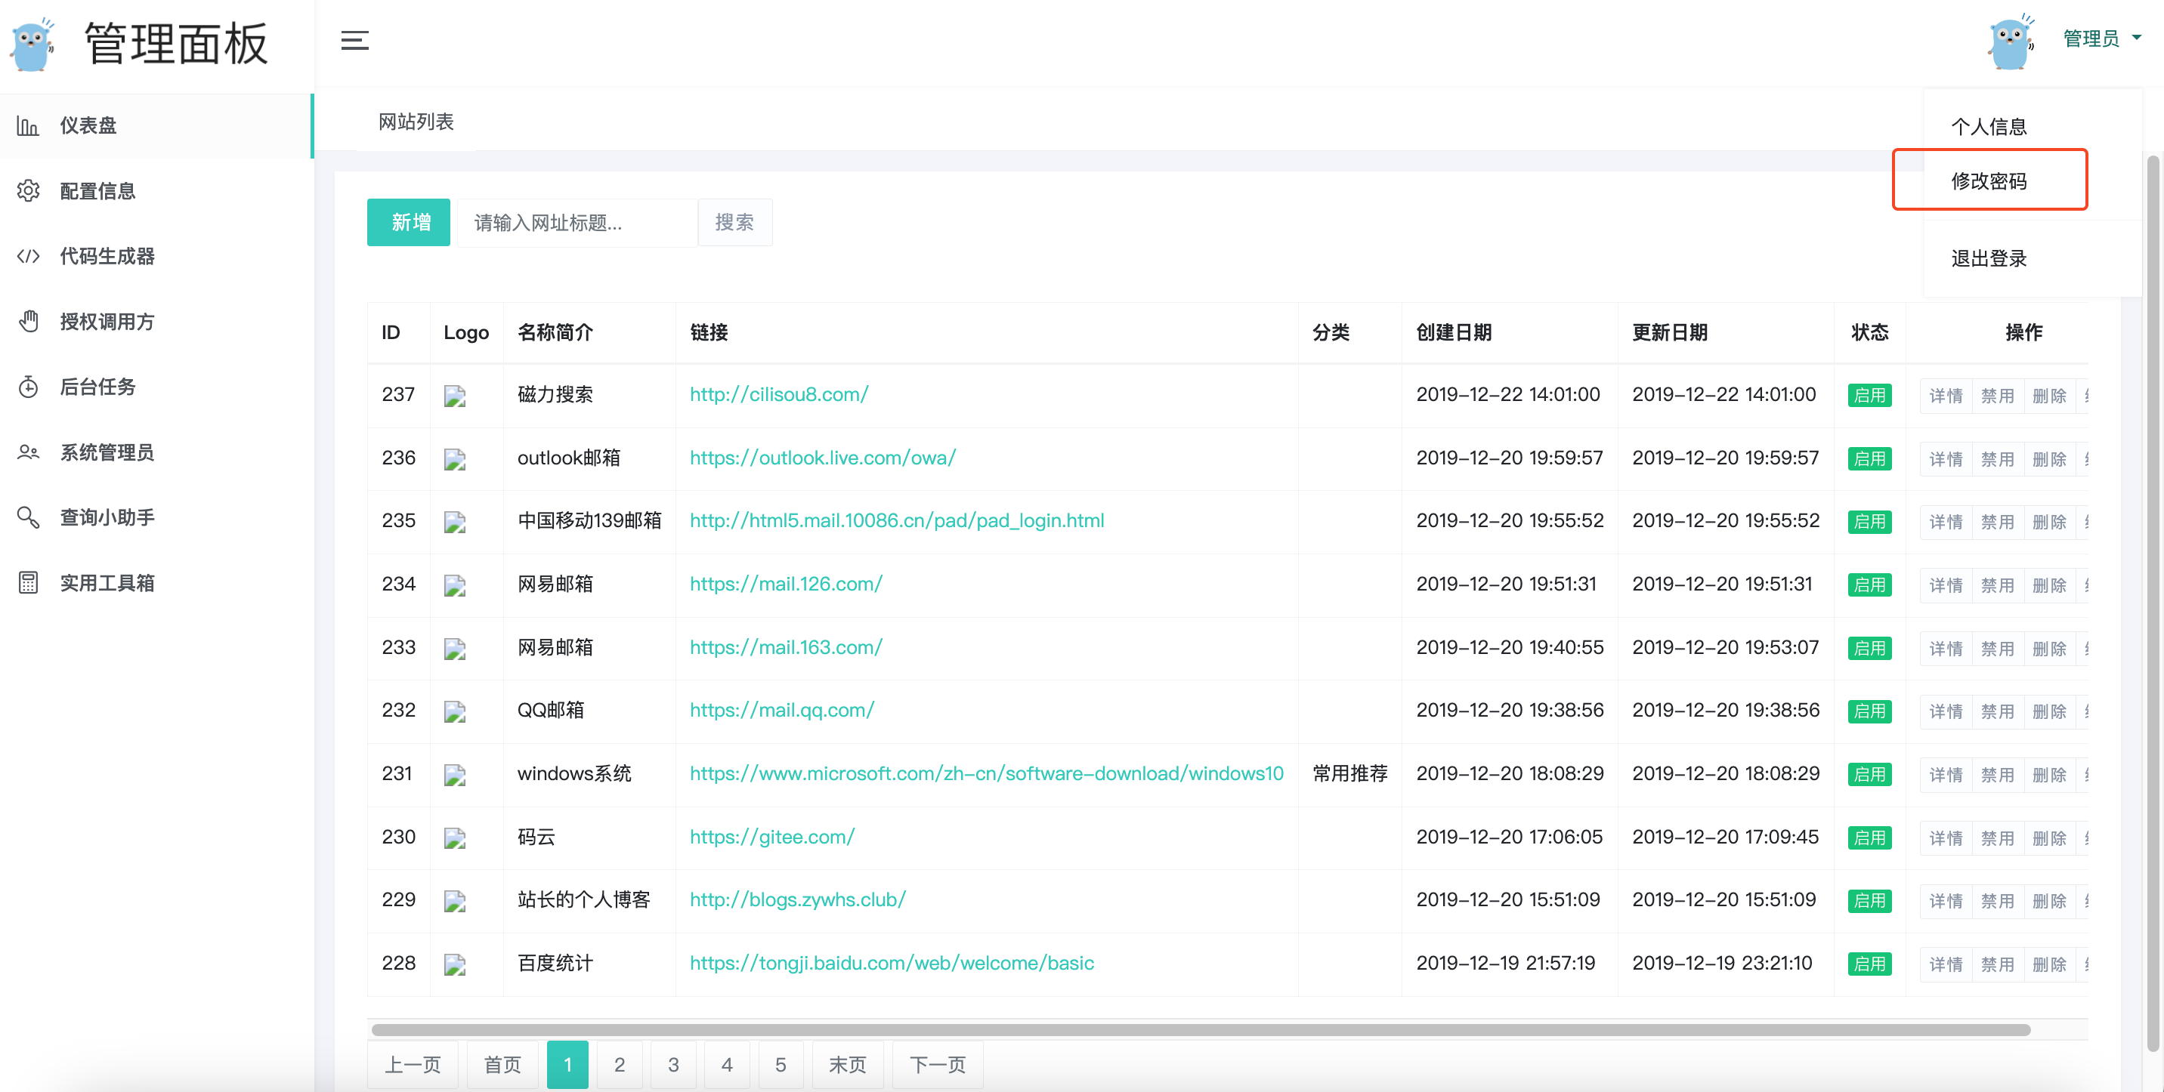The width and height of the screenshot is (2164, 1092).
Task: Click the gear icon for 配置信息
Action: click(x=28, y=191)
